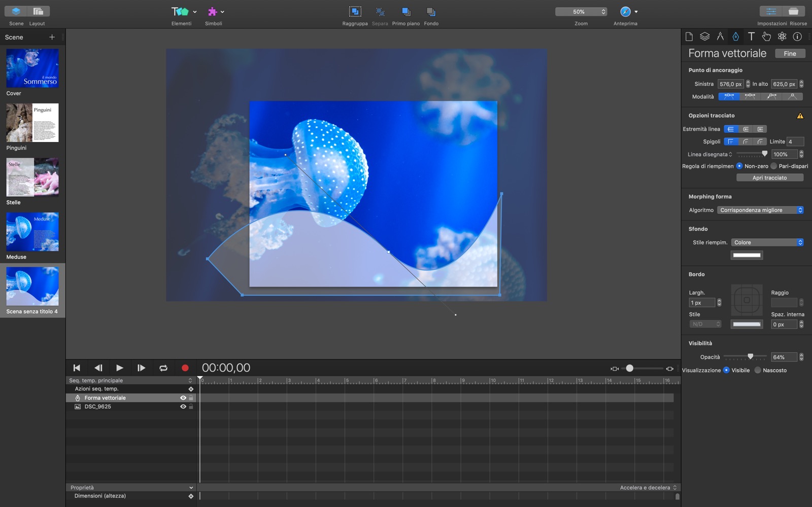Image resolution: width=812 pixels, height=507 pixels.
Task: Play the animation timeline
Action: click(x=119, y=368)
